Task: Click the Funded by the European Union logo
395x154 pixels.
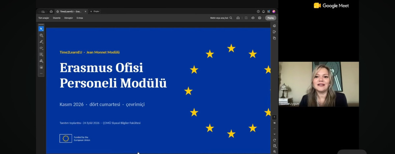Action: tap(75, 139)
